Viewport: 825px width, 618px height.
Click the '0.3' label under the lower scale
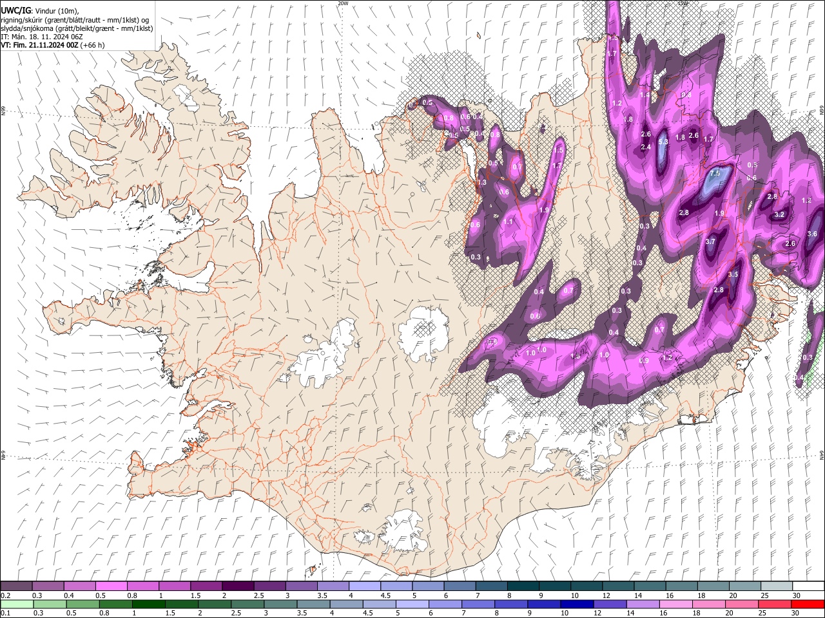[39, 613]
